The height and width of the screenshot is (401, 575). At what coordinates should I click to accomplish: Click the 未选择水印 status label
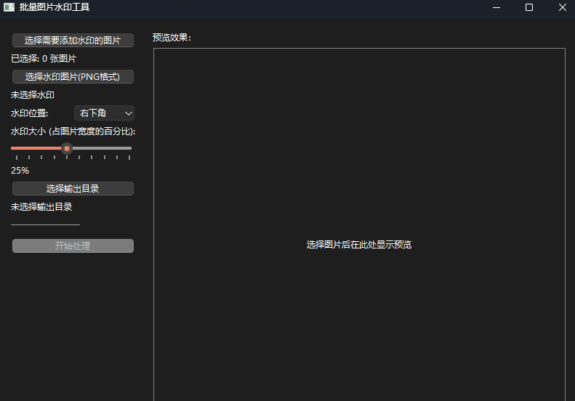point(33,95)
